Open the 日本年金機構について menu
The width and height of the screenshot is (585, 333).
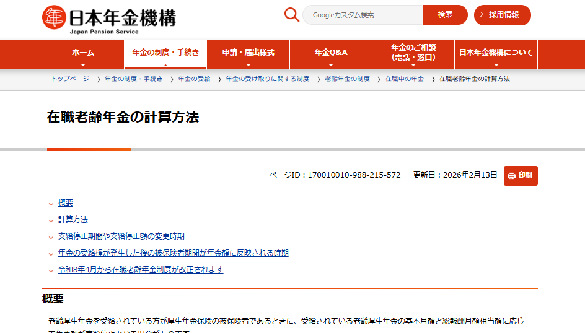[x=496, y=54]
